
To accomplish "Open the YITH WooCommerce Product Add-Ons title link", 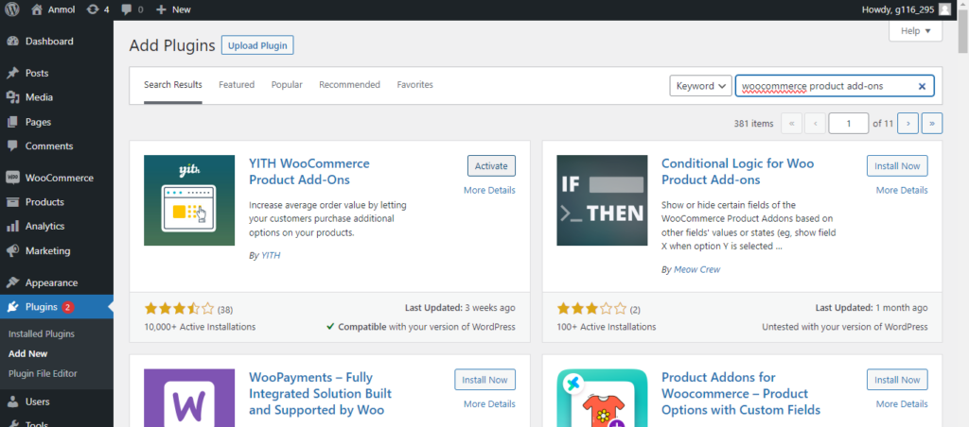I will 309,172.
